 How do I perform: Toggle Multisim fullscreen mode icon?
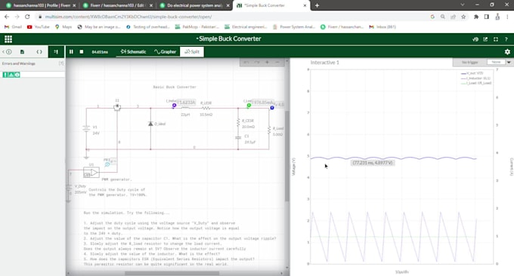pos(496,39)
